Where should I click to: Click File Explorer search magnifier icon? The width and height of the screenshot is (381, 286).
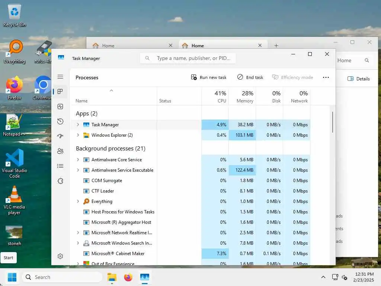tap(367, 60)
